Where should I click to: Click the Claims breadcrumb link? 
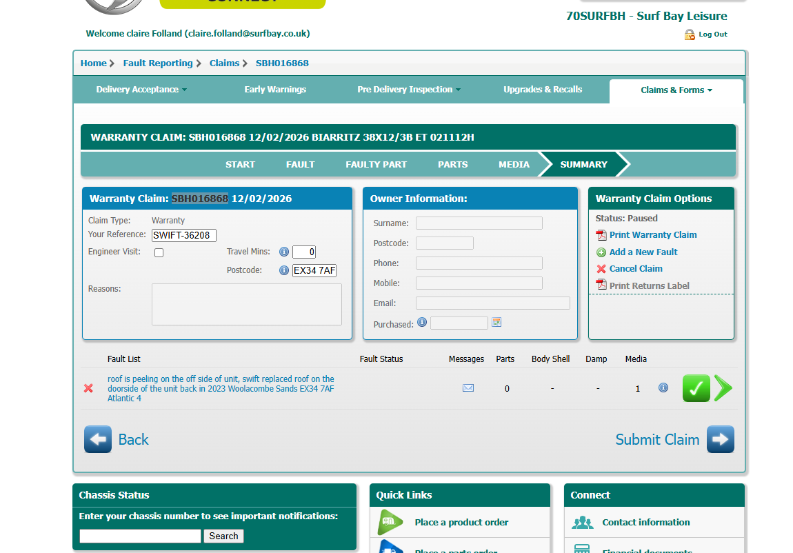pos(225,63)
